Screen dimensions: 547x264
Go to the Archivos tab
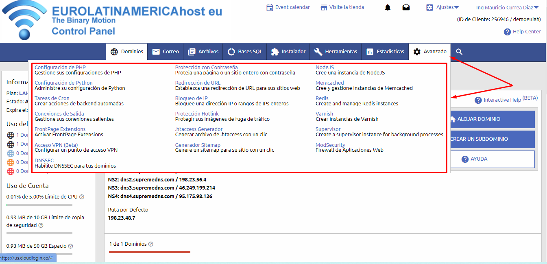(203, 52)
